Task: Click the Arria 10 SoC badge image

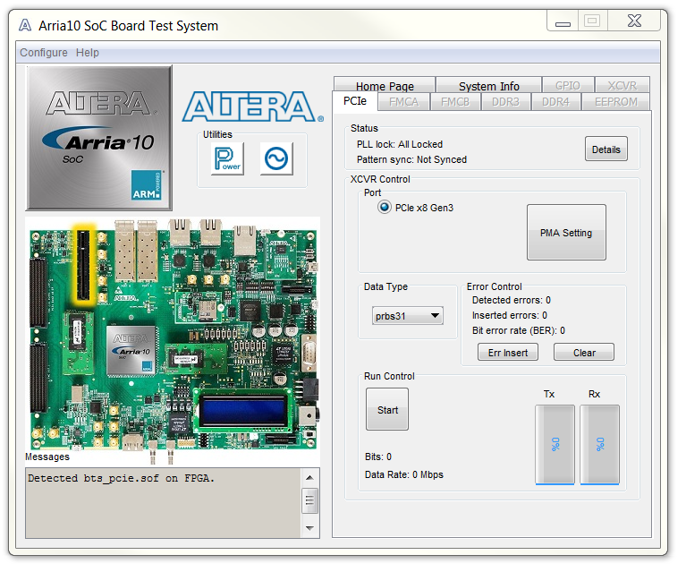Action: [98, 138]
